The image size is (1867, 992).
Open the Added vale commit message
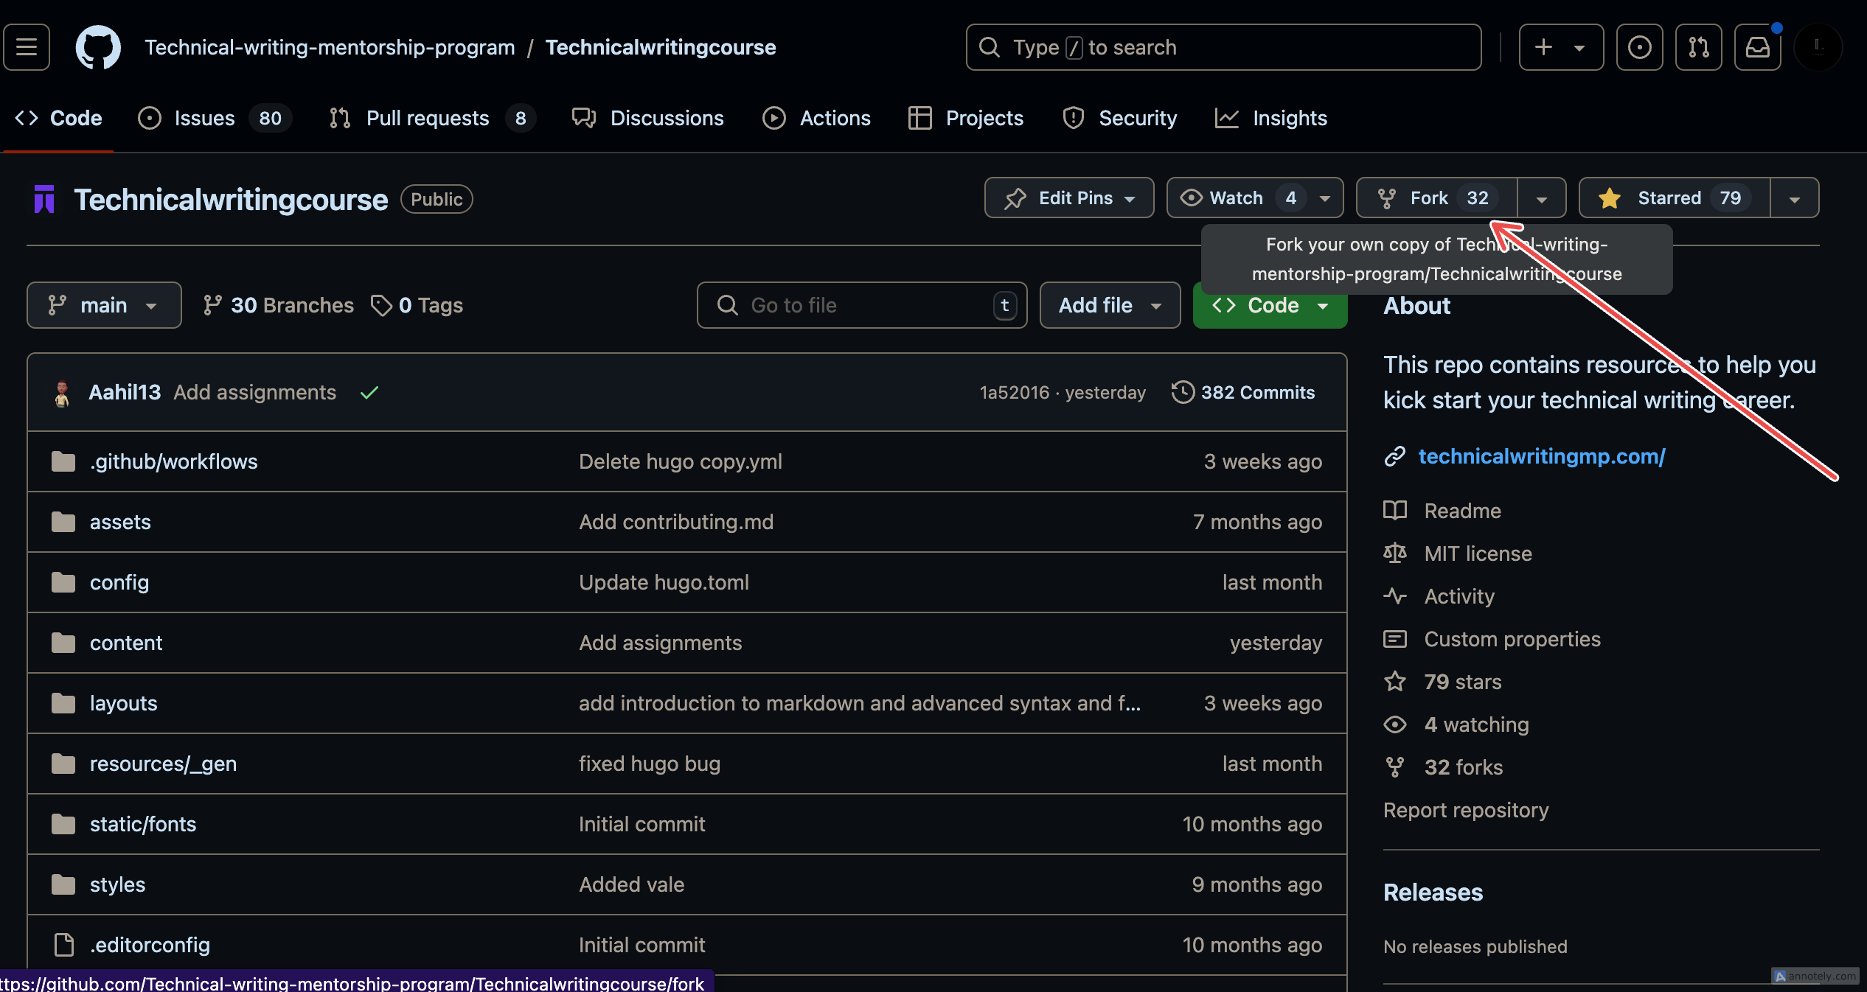point(632,884)
